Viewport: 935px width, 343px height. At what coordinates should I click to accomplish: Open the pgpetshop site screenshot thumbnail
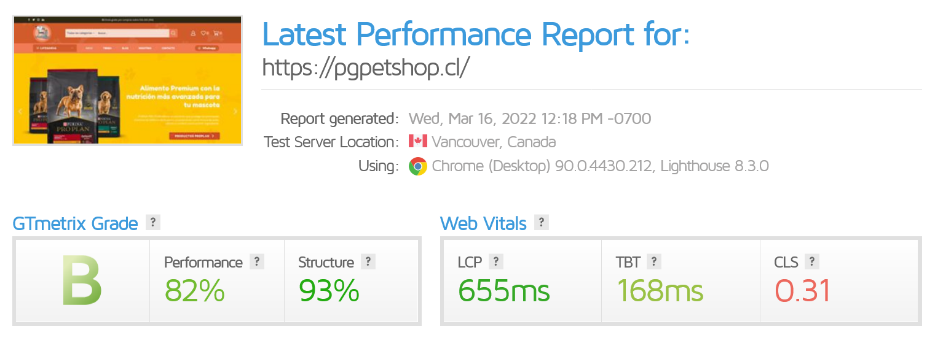click(x=128, y=80)
